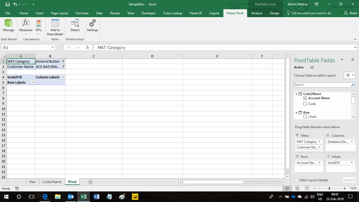Open the File tab
This screenshot has width=359, height=202.
8,13
